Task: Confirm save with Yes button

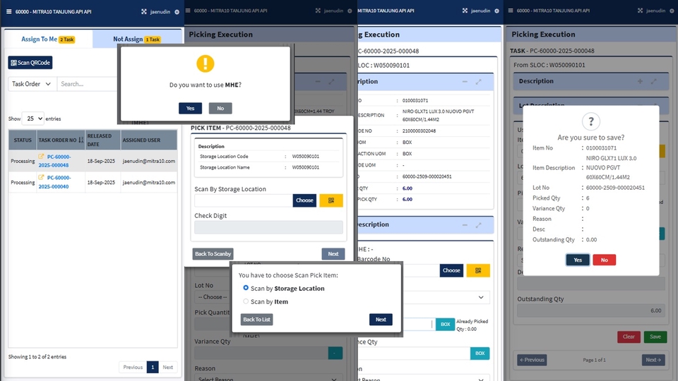Action: [x=578, y=260]
